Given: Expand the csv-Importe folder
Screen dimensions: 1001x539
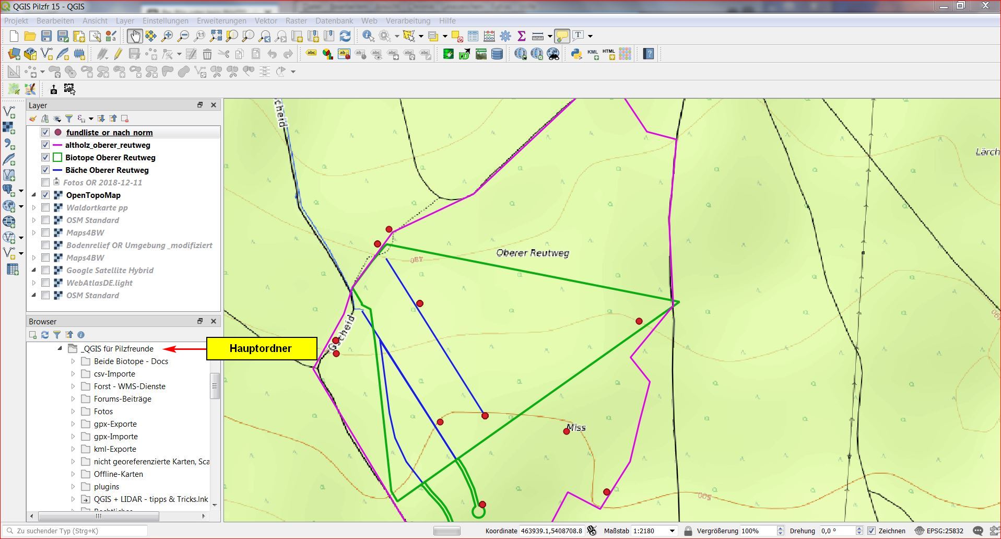Looking at the screenshot, I should (x=73, y=374).
